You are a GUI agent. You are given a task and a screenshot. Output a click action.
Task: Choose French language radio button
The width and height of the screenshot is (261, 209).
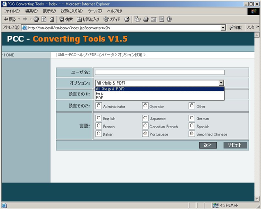[x=99, y=126]
